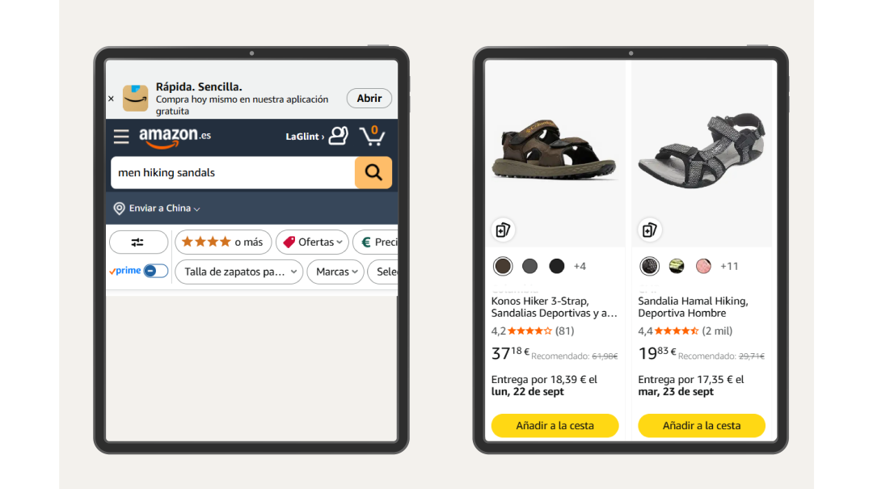Expand the Ofertas dropdown filter
The width and height of the screenshot is (873, 489).
click(312, 242)
